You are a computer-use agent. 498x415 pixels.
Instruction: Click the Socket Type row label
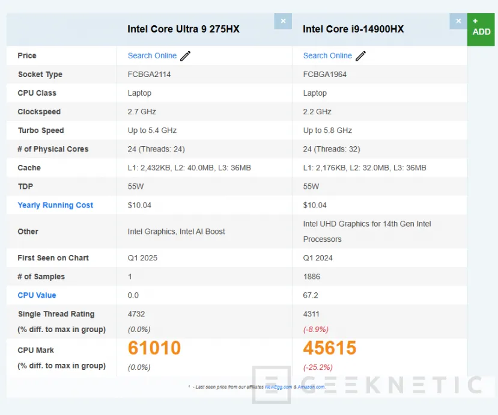coord(40,74)
